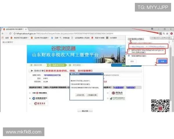This screenshot has width=174, height=139.
Task: Click the China Construction Bank logo
Action: tap(40, 98)
